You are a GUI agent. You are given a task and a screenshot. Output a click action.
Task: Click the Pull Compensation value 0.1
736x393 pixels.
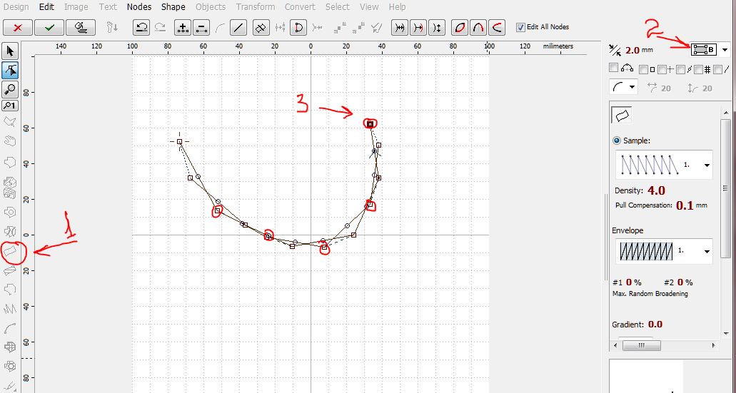click(x=685, y=205)
